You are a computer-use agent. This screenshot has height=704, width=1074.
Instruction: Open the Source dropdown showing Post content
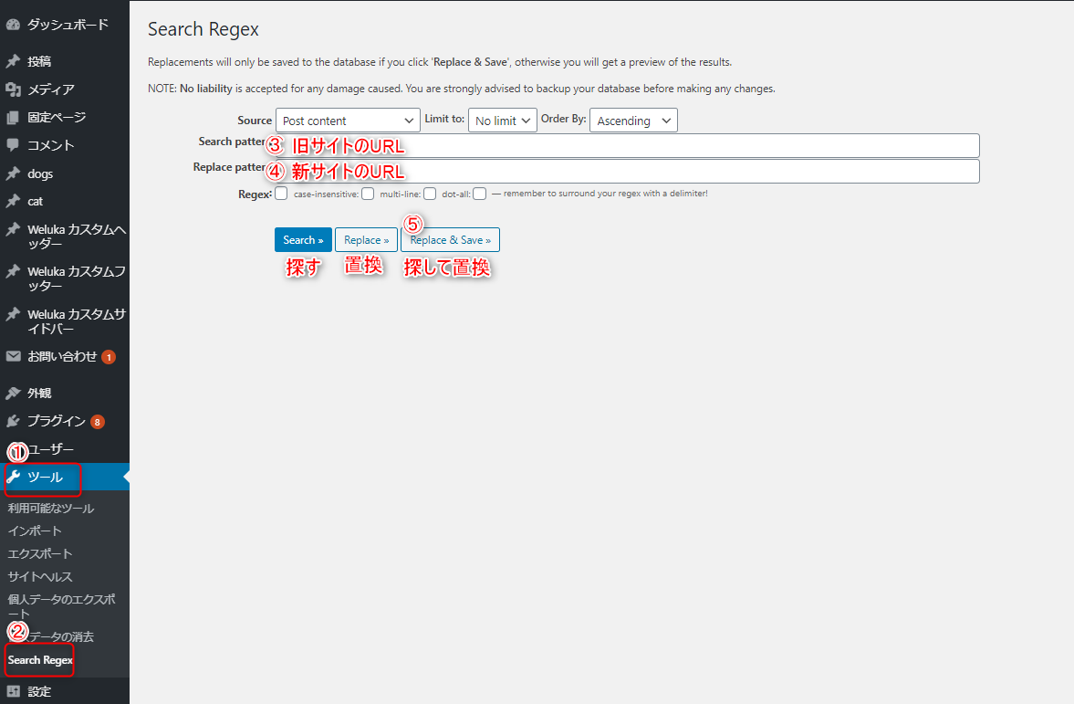point(348,121)
